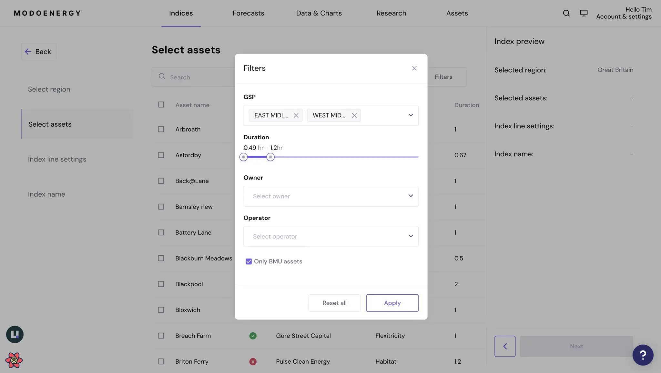Click the previous chevron button near Next
661x373 pixels.
coord(505,346)
